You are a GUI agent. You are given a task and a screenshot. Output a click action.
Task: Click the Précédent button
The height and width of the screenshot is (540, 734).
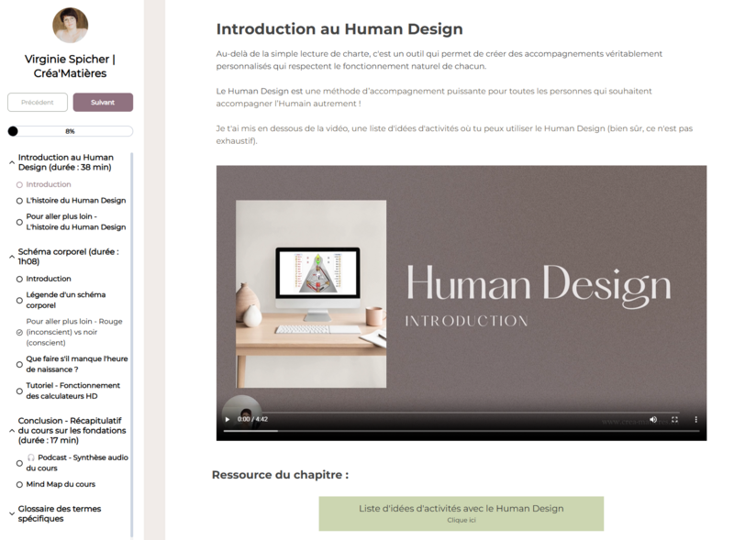click(x=38, y=103)
